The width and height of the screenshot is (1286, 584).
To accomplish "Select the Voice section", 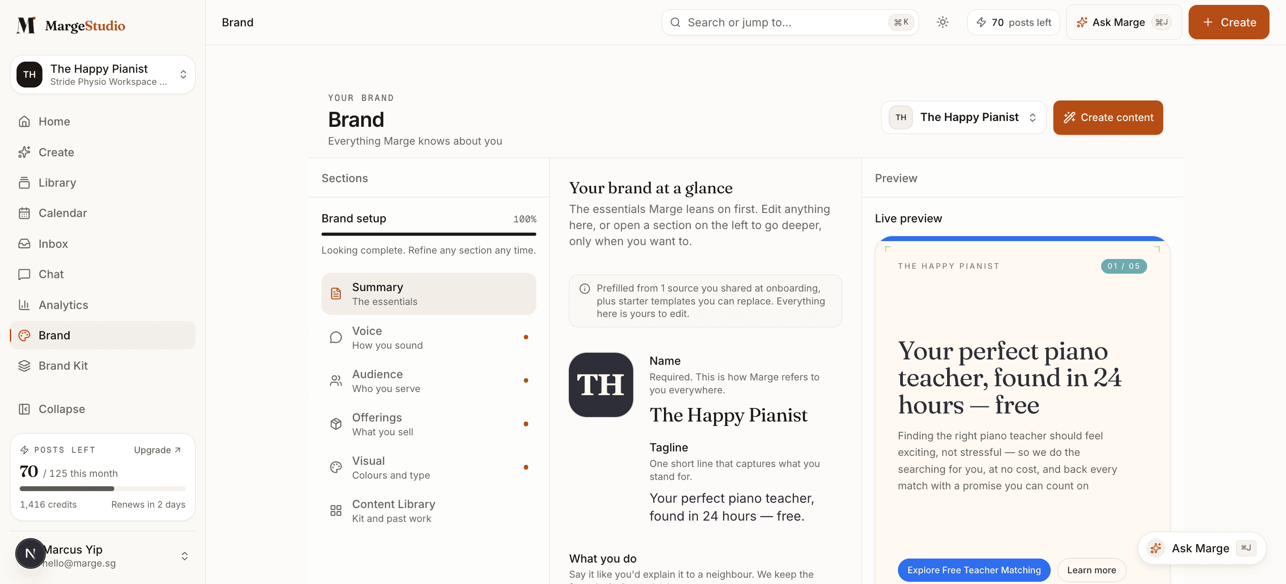I will click(428, 338).
